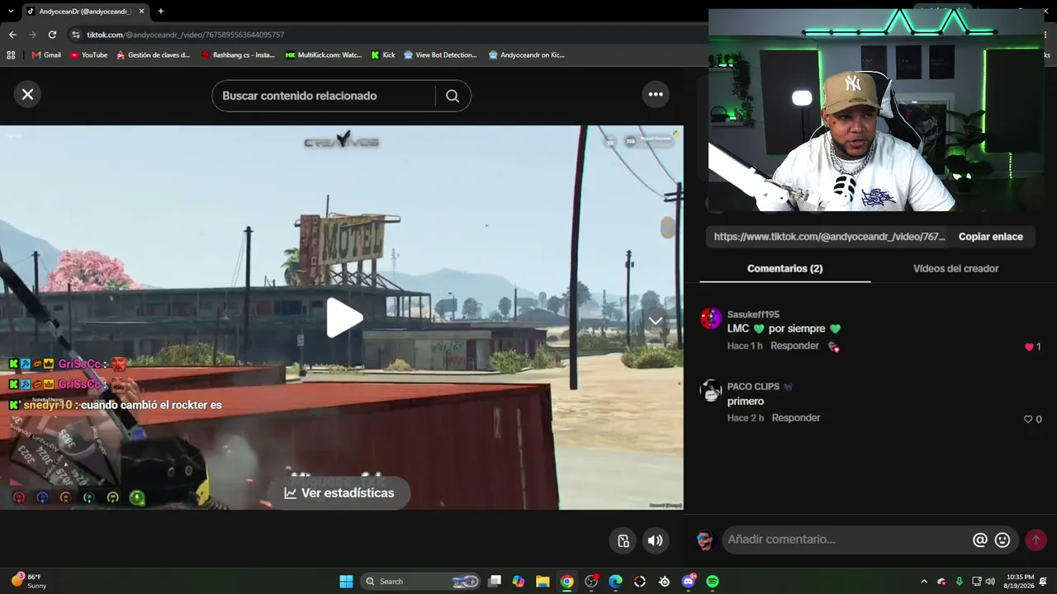Open Spotify from taskbar
The image size is (1057, 594).
[713, 582]
